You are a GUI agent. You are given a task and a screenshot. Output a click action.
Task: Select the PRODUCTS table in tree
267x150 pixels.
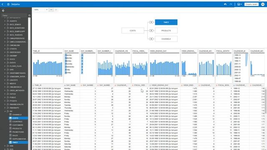(17, 129)
